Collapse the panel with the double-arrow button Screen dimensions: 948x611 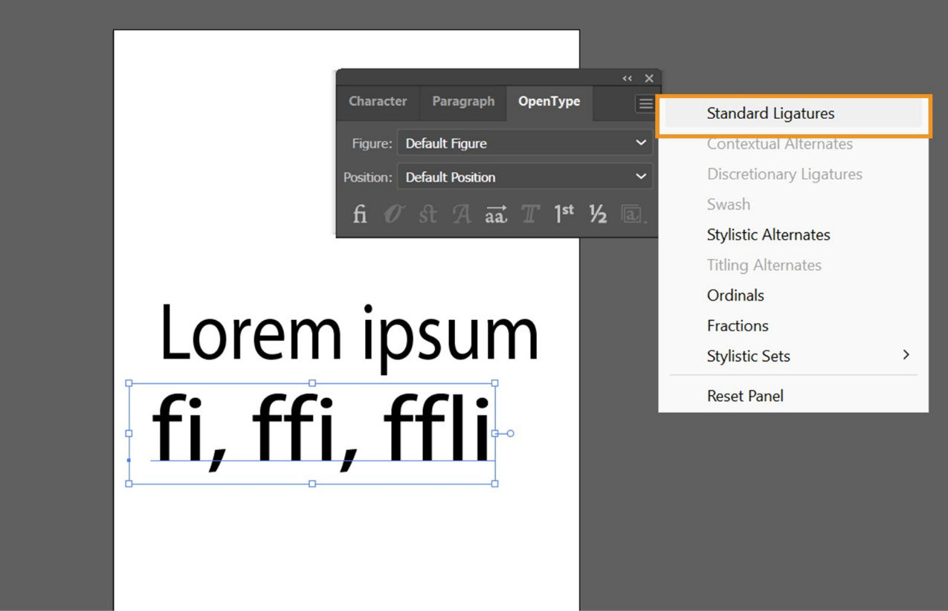[x=627, y=77]
